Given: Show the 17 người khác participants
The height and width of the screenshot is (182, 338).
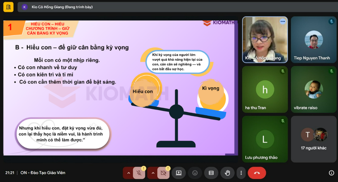Looking at the screenshot, I should (x=314, y=139).
